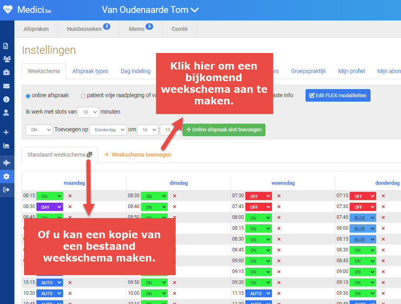Click the 'Edit FLEX modaliteiten' button
The image size is (401, 304).
pos(338,96)
